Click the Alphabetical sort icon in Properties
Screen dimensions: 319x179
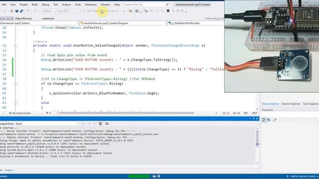pyautogui.click(x=269, y=120)
